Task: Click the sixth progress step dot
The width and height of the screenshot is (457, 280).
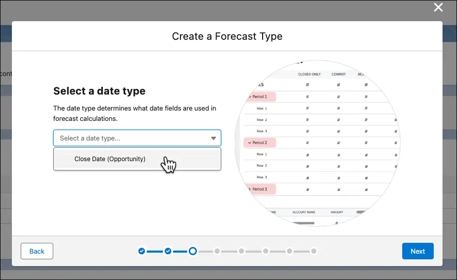Action: click(x=266, y=251)
